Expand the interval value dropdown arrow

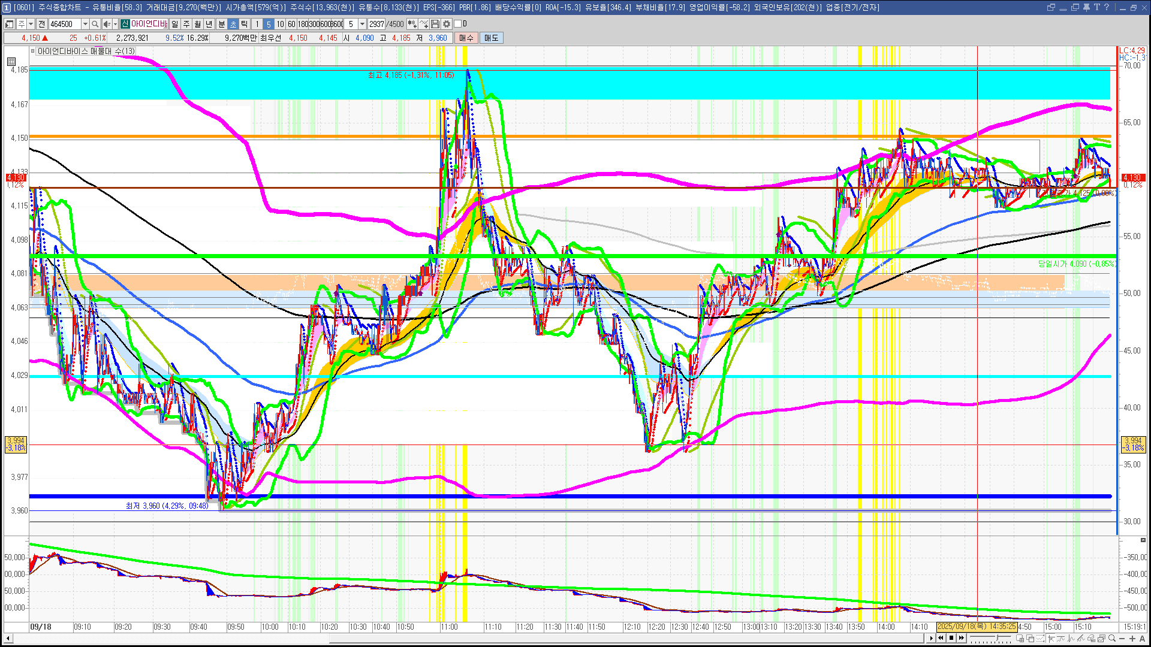tap(362, 24)
